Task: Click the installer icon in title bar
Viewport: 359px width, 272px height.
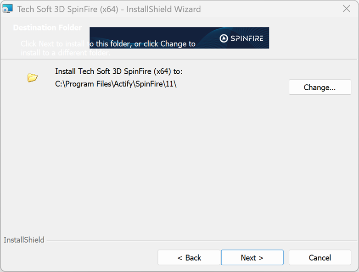Action: click(8, 9)
